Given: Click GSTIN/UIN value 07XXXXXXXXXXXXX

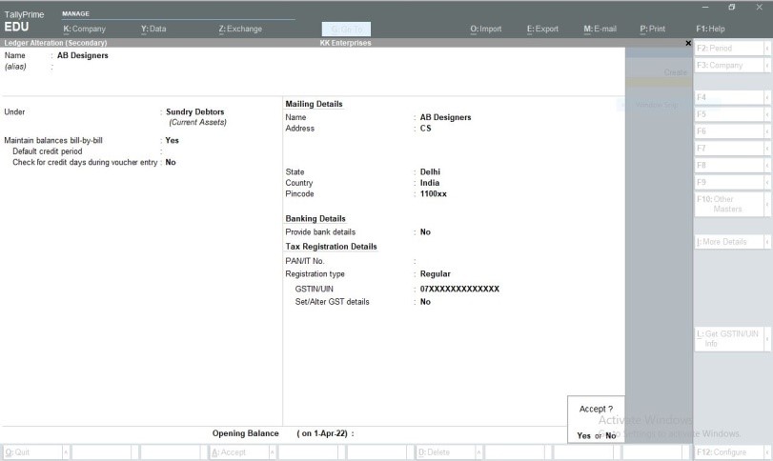Looking at the screenshot, I should [459, 290].
